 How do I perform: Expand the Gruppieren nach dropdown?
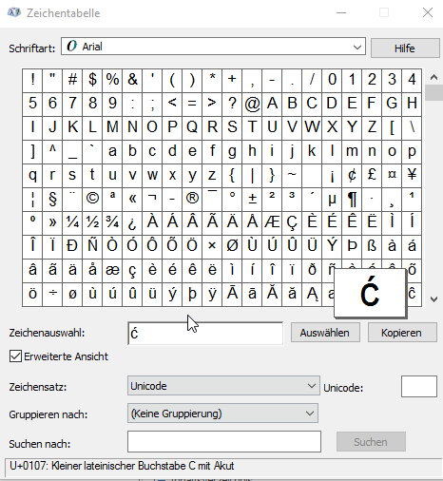[x=222, y=414]
